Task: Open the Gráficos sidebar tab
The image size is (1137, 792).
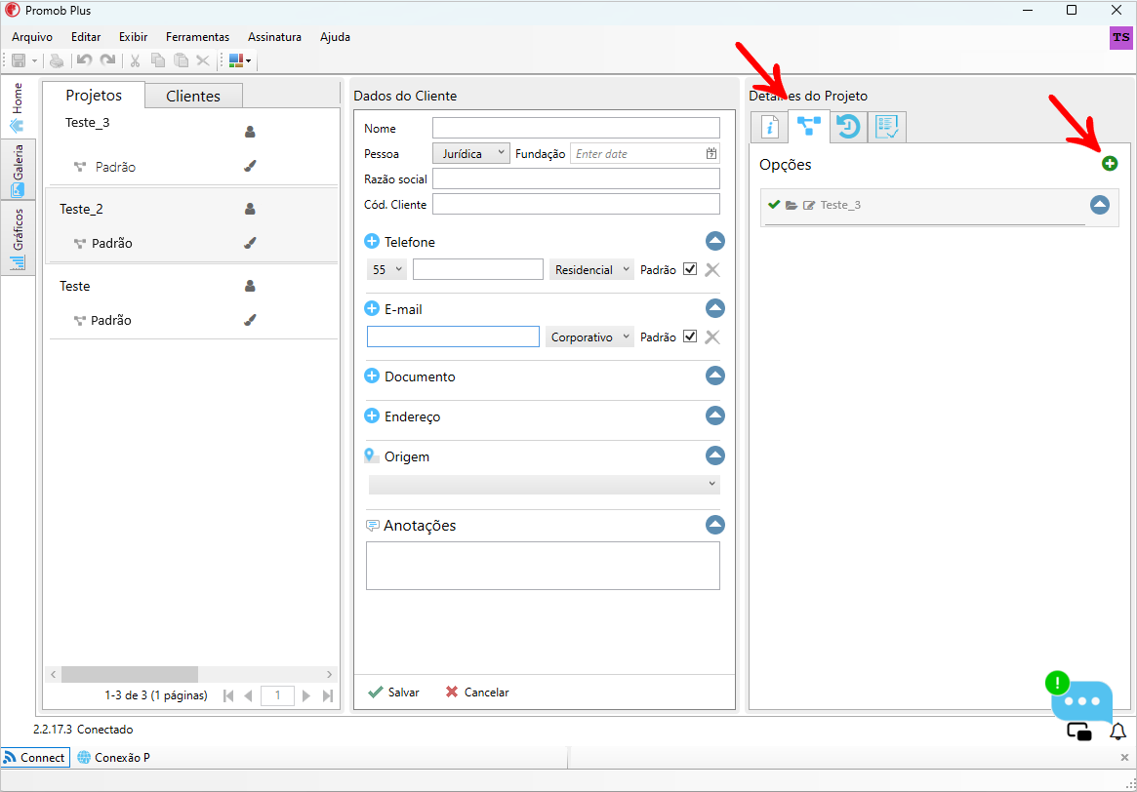Action: pyautogui.click(x=18, y=239)
